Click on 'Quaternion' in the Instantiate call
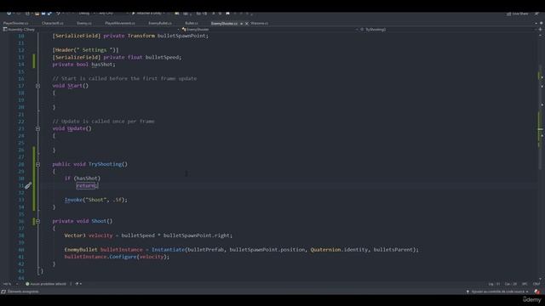 pos(325,249)
